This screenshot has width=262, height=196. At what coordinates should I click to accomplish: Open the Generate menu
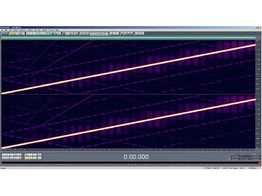pyautogui.click(x=23, y=30)
